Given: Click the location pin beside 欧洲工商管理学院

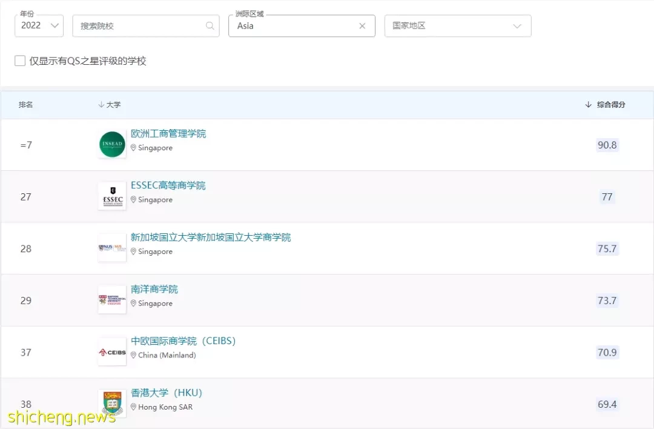Looking at the screenshot, I should [133, 148].
